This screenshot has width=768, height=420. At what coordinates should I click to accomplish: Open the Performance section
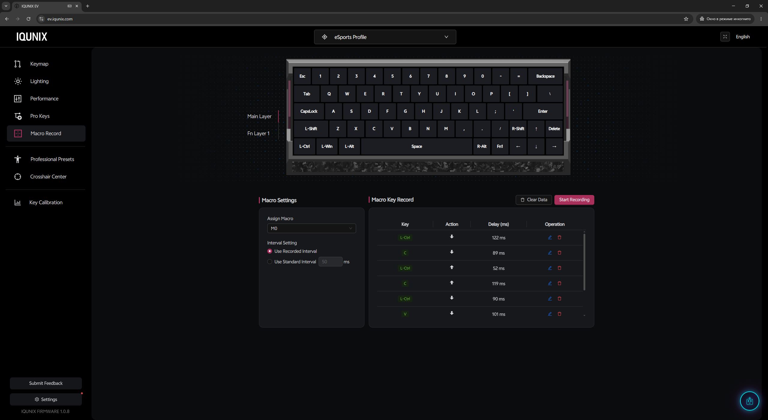46,99
